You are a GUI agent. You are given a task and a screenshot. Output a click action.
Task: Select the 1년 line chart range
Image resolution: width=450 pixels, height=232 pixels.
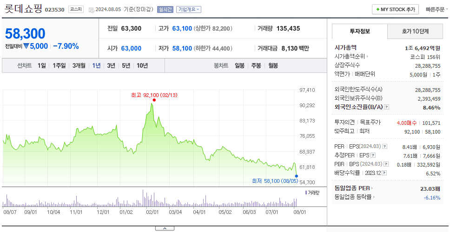[96, 65]
